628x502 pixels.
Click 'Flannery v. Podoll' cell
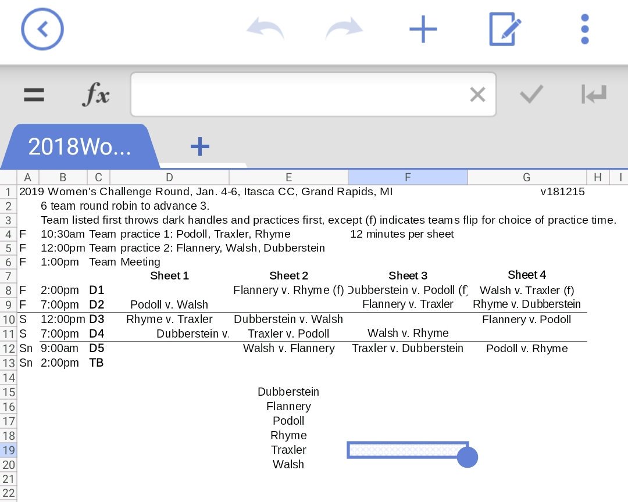click(527, 320)
